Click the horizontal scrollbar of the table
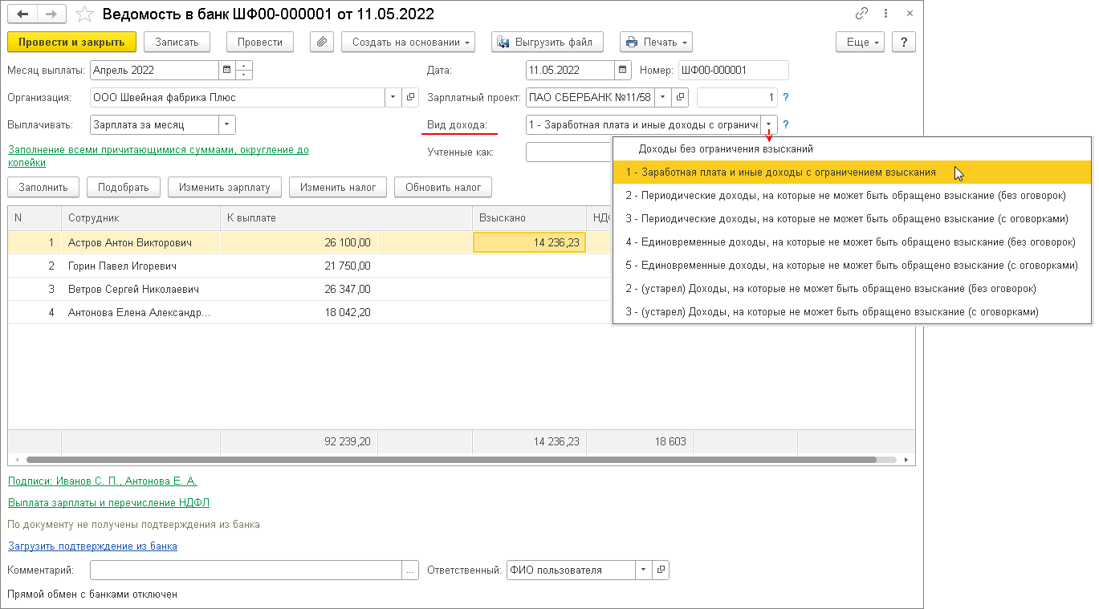 click(451, 460)
